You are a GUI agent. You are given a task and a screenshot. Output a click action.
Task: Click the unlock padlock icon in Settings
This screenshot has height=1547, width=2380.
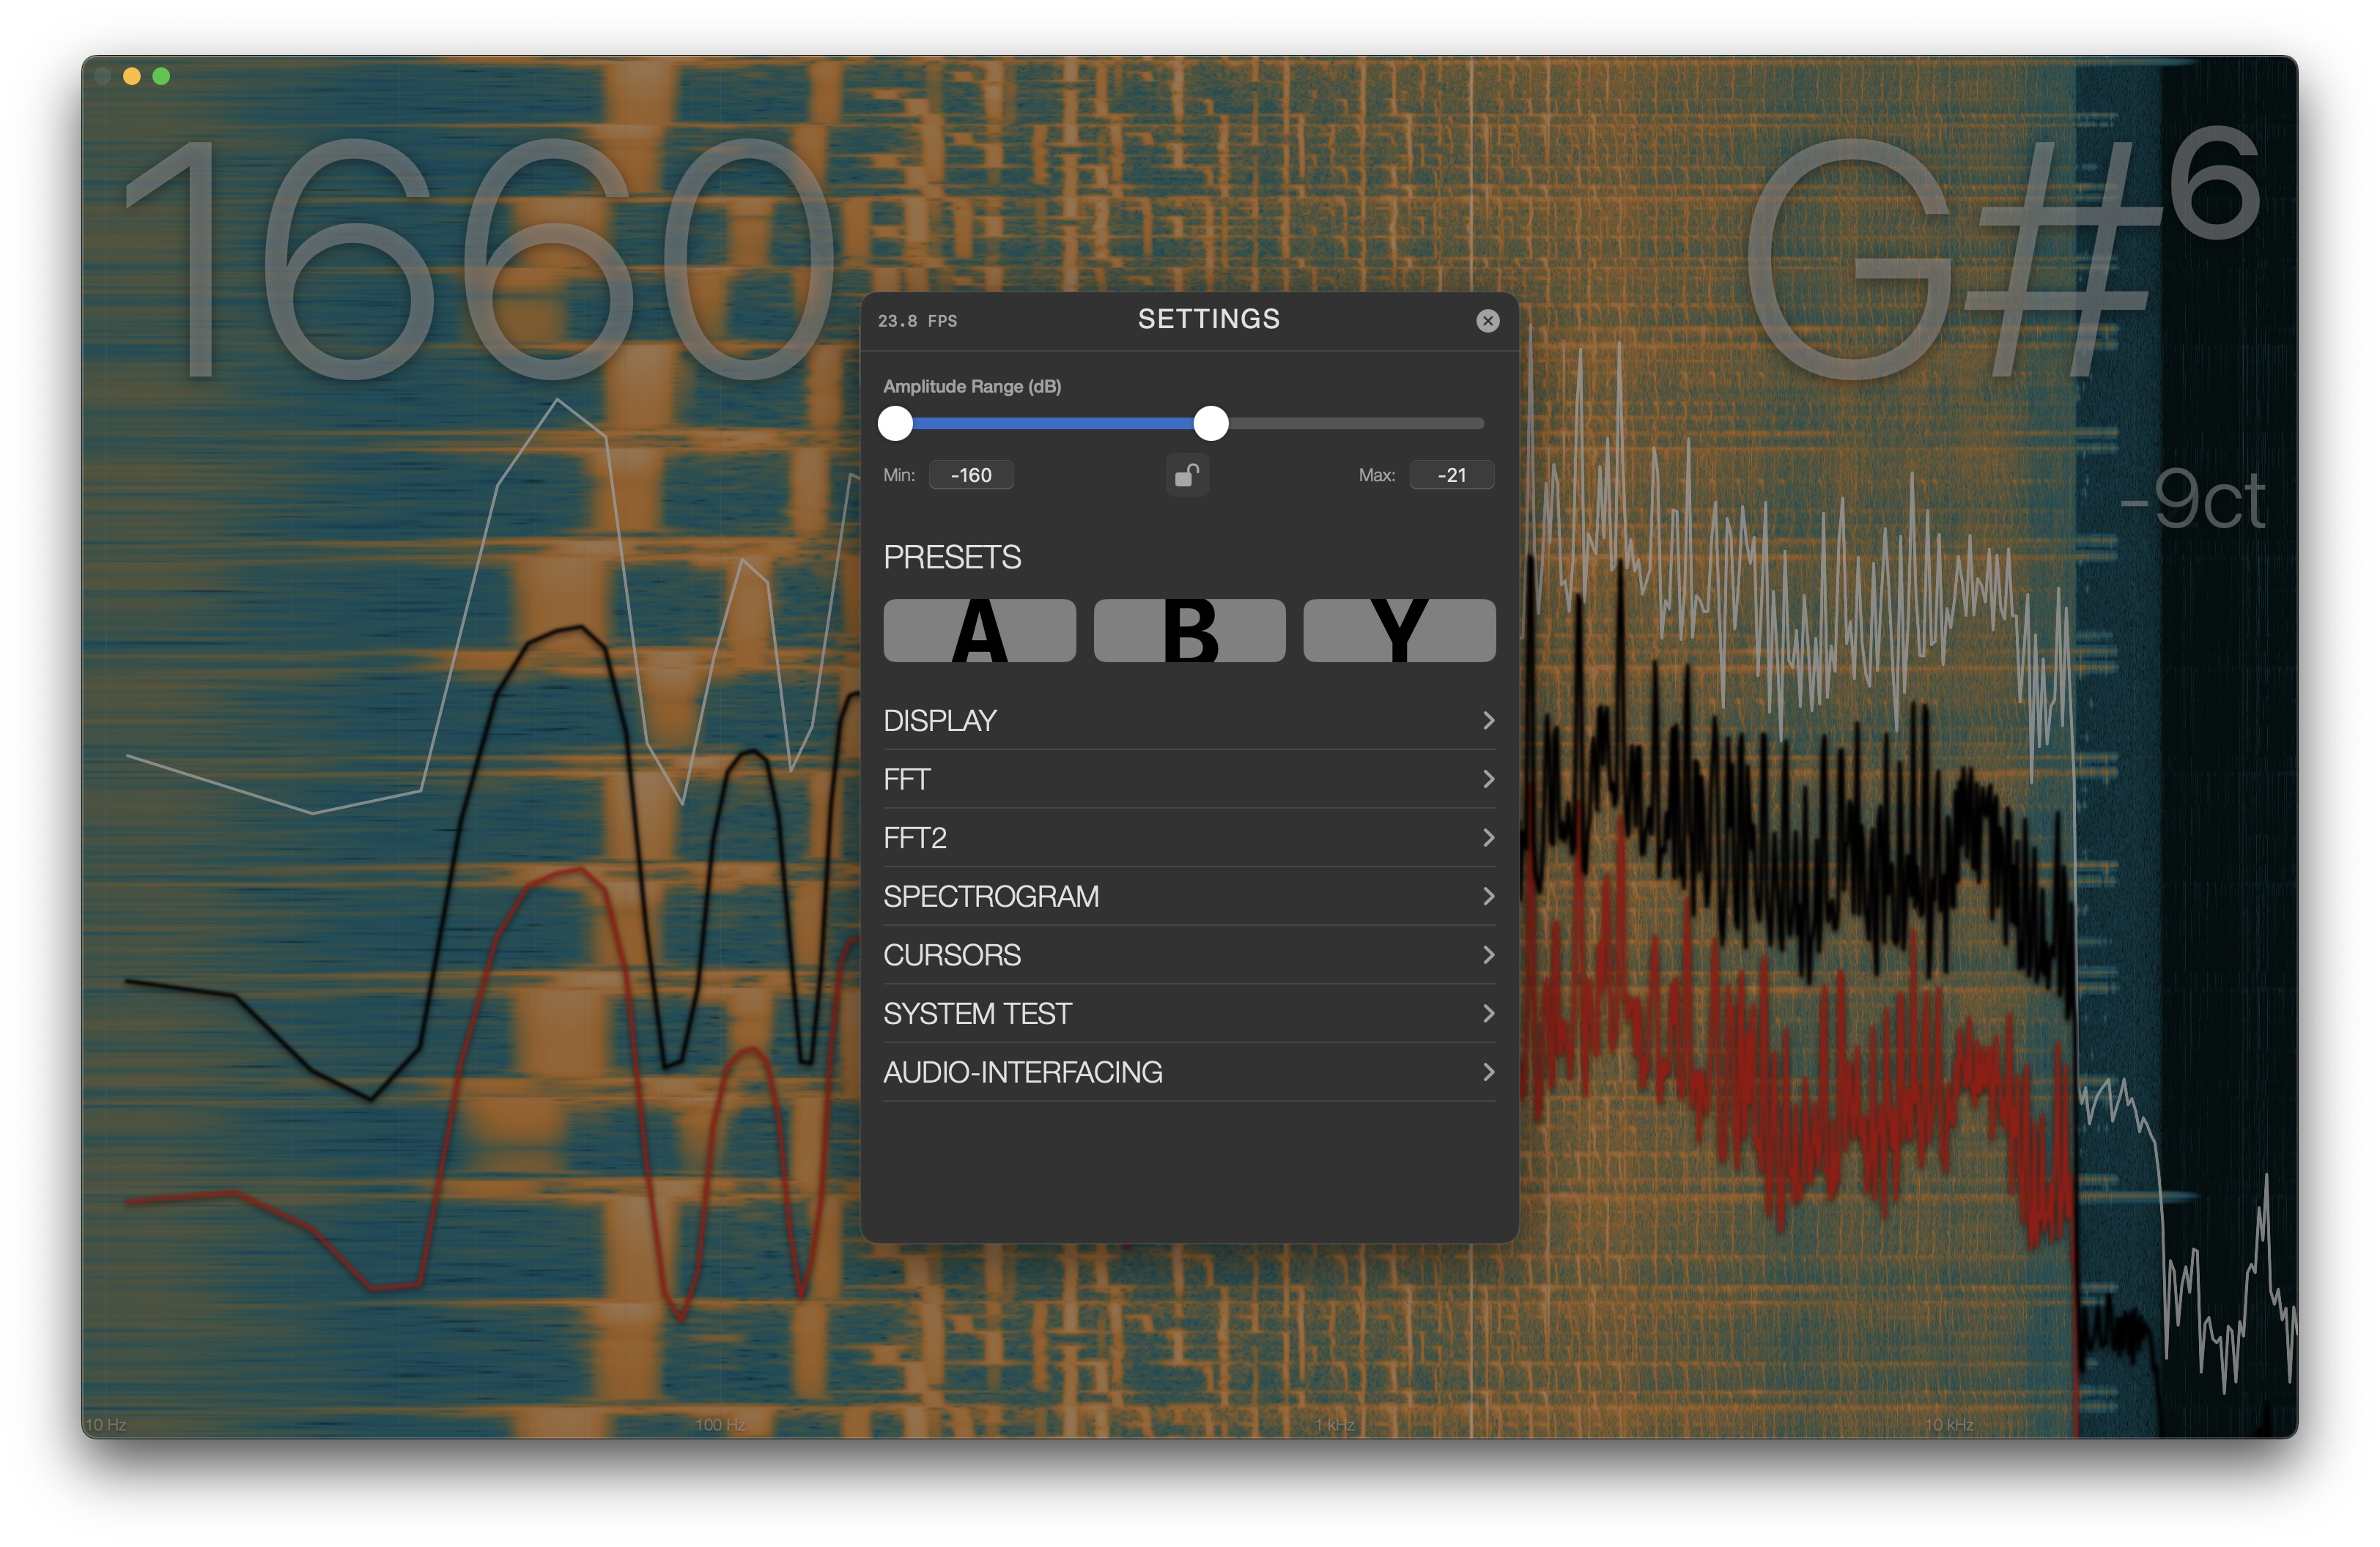pos(1187,475)
